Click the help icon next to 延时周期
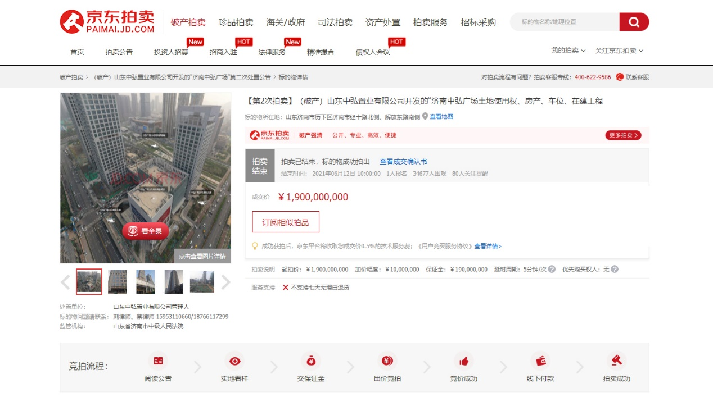The height and width of the screenshot is (397, 713). click(552, 269)
